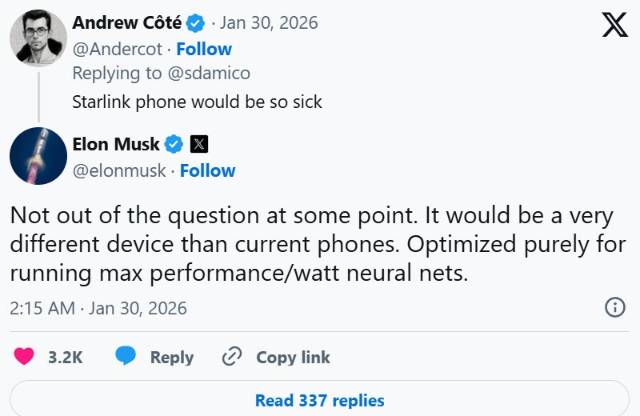Click the @Andercot handle
Viewport: 640px width, 416px height.
118,49
